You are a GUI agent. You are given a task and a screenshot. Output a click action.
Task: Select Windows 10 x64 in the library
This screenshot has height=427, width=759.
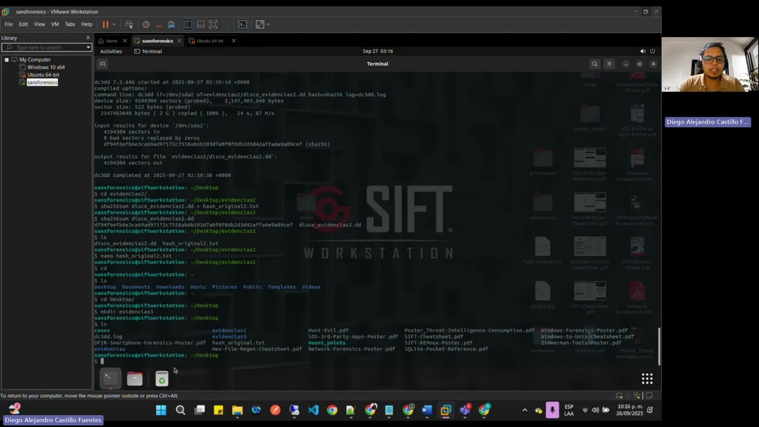pos(46,68)
